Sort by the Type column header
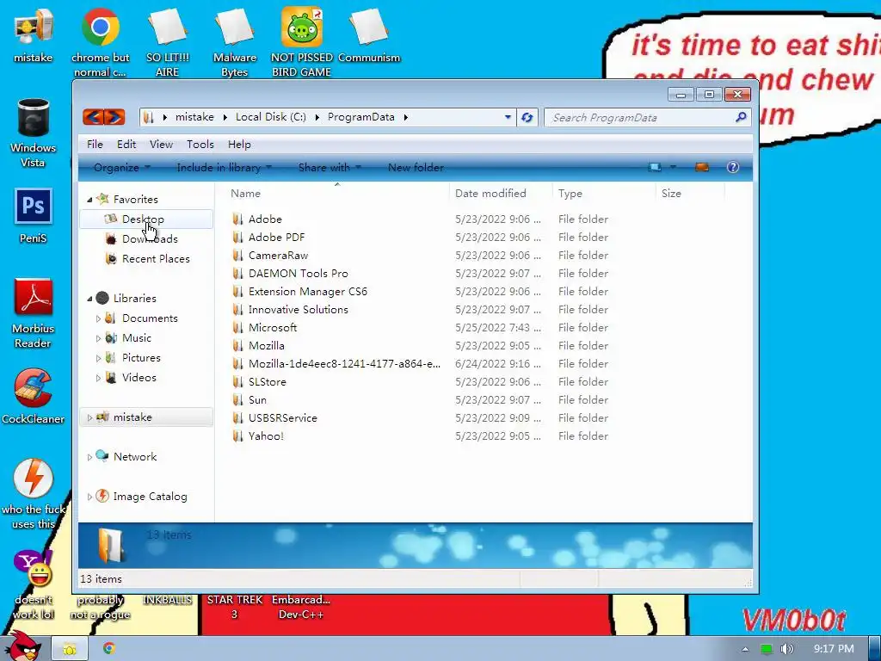 point(604,194)
